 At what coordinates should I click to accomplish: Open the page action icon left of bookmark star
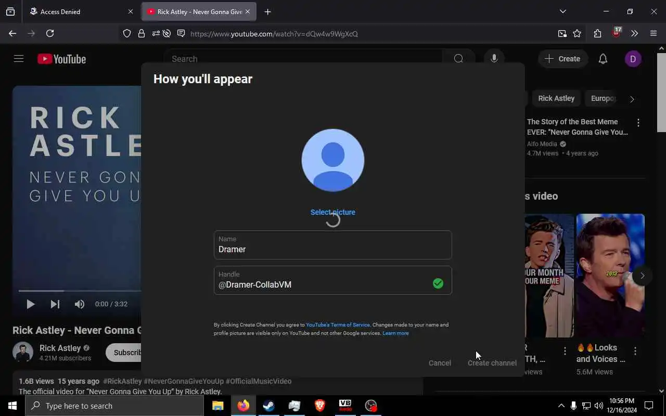[562, 33]
